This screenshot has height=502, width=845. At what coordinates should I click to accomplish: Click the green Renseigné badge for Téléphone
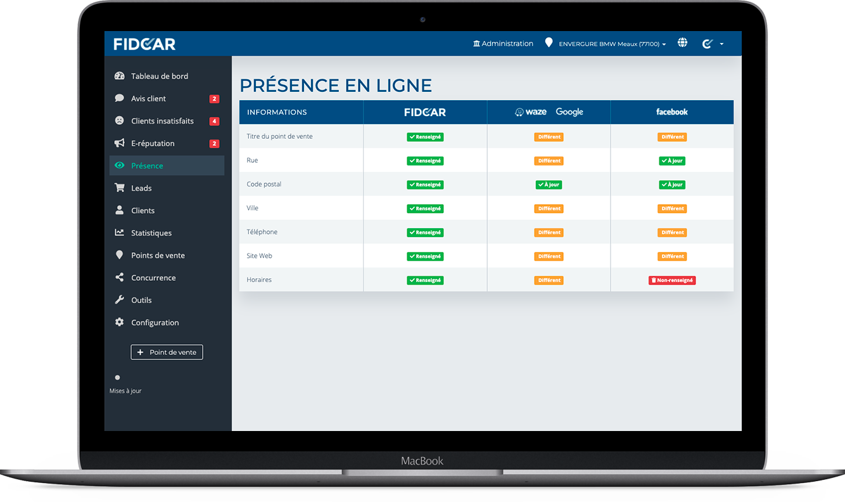(x=425, y=232)
